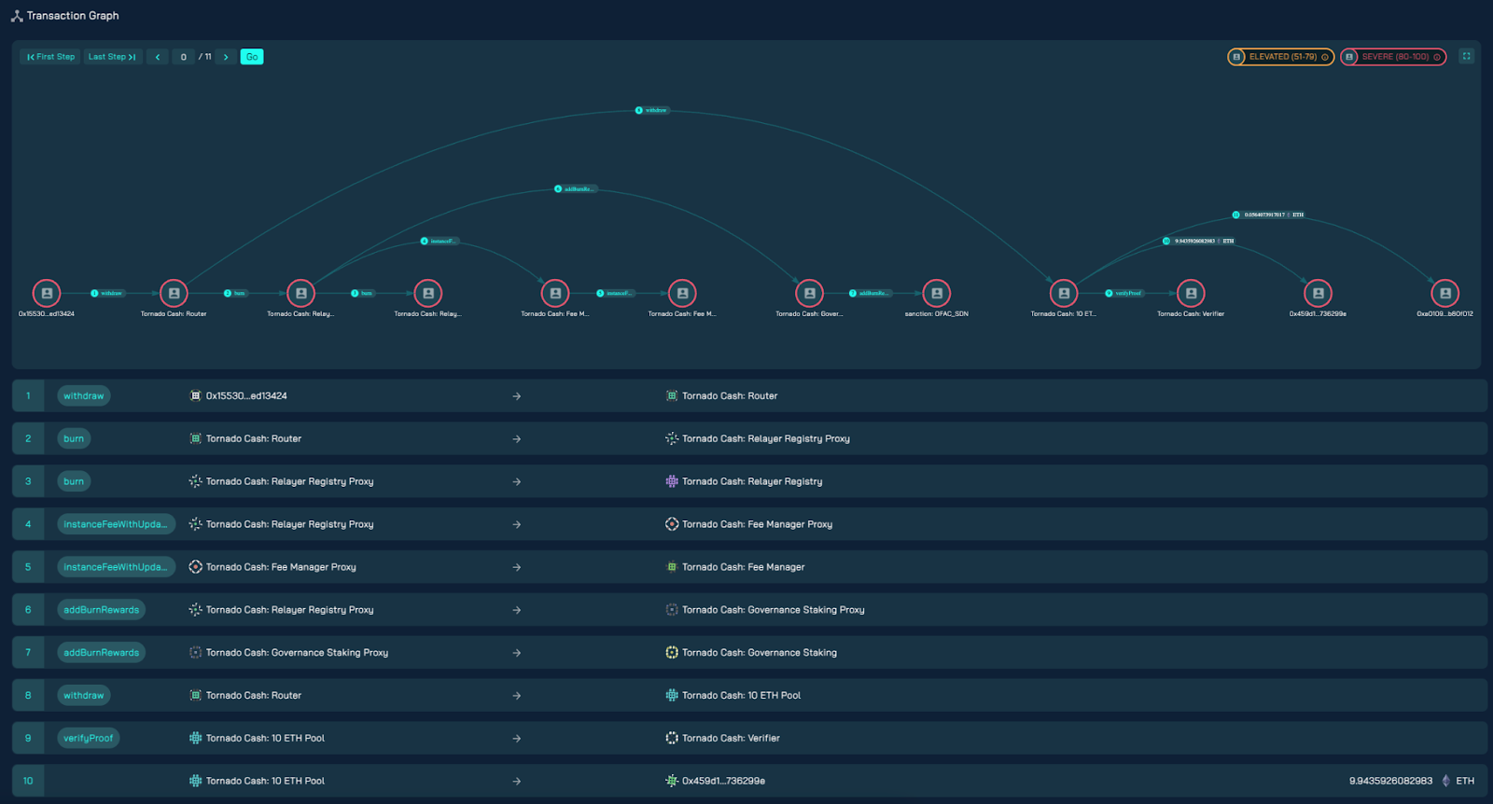Click ETH currency icon in row 10
Image resolution: width=1493 pixels, height=804 pixels.
(1446, 781)
